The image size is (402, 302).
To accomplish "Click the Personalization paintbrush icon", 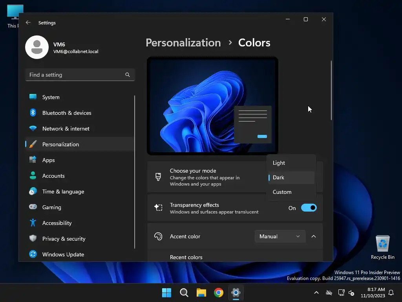I will click(33, 144).
